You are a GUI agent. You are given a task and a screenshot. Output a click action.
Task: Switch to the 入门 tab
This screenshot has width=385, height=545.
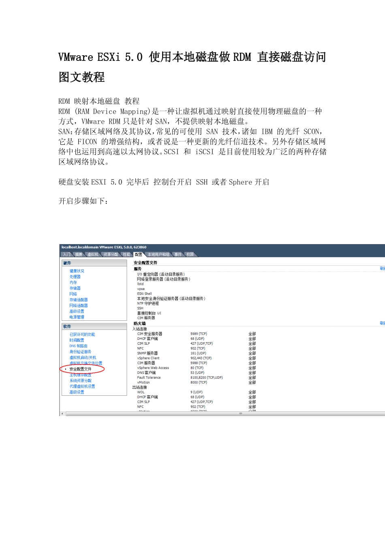[66, 255]
